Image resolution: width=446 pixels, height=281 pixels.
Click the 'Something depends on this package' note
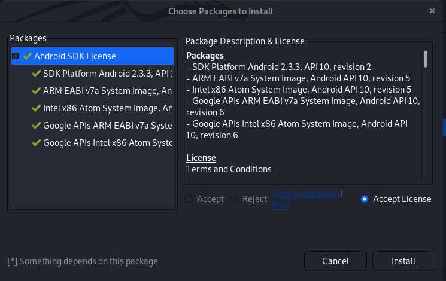(x=83, y=261)
